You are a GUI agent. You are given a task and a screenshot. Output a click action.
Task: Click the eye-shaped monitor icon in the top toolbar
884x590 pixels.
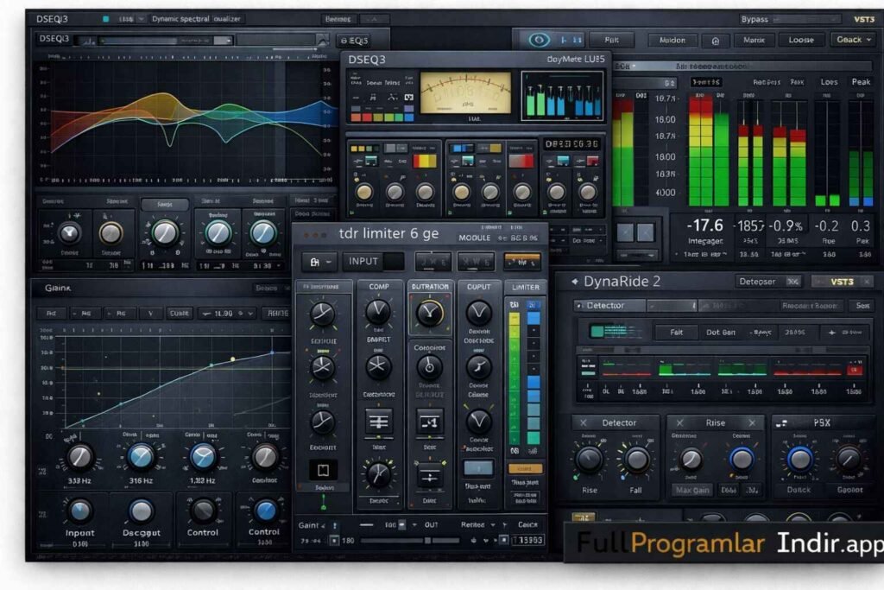539,40
